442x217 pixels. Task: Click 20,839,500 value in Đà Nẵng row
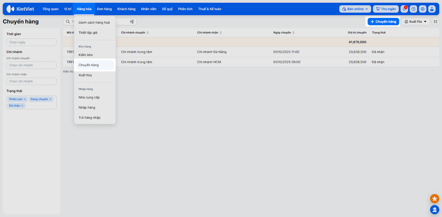(x=357, y=52)
